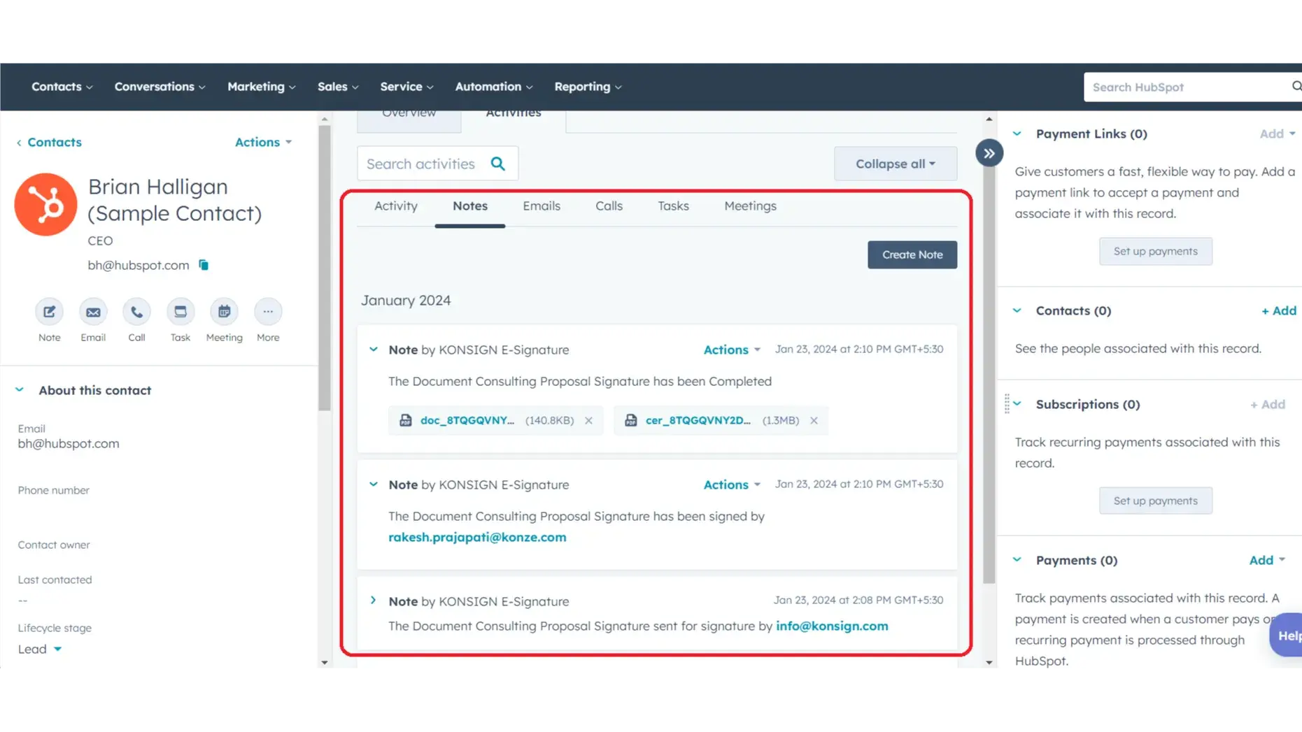Click Set up payments under Subscriptions
1302x732 pixels.
tap(1155, 501)
